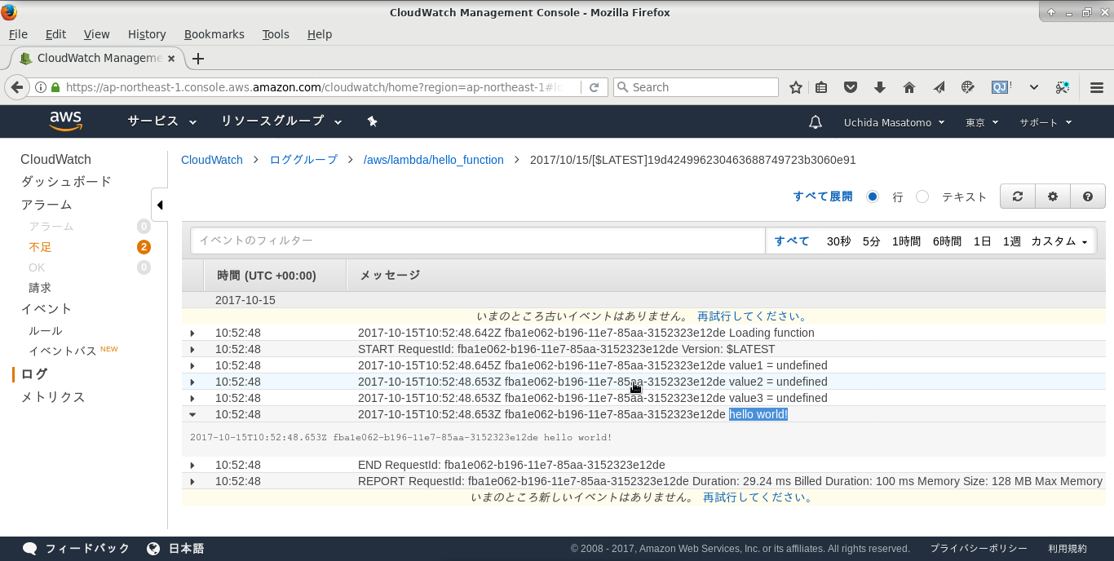Open the CloudWatch notifications bell icon
The height and width of the screenshot is (561, 1114).
click(815, 121)
